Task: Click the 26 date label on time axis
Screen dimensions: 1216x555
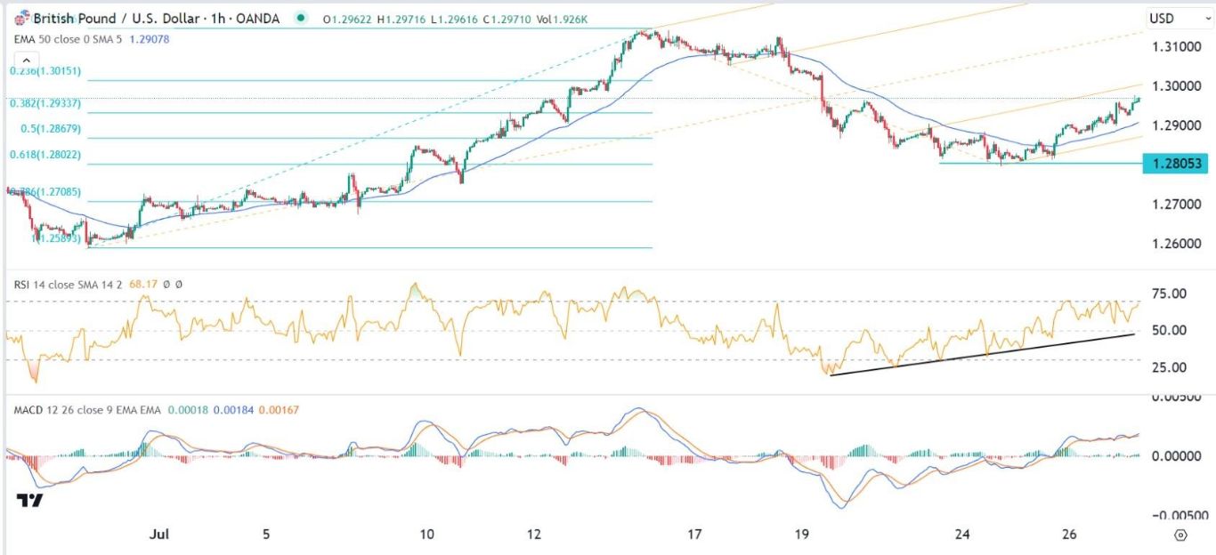Action: (x=1070, y=535)
